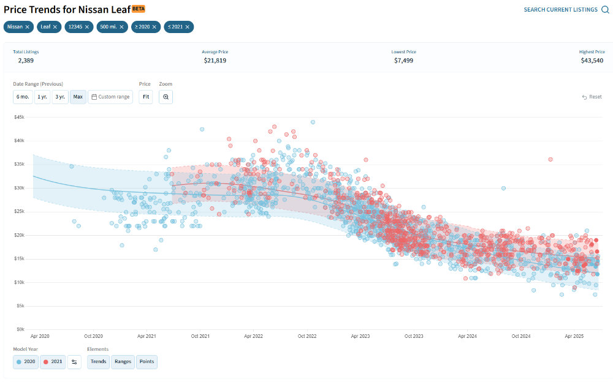Viewport: 613px width, 382px height.
Task: Clear the 12345 zip code filter
Action: click(87, 27)
